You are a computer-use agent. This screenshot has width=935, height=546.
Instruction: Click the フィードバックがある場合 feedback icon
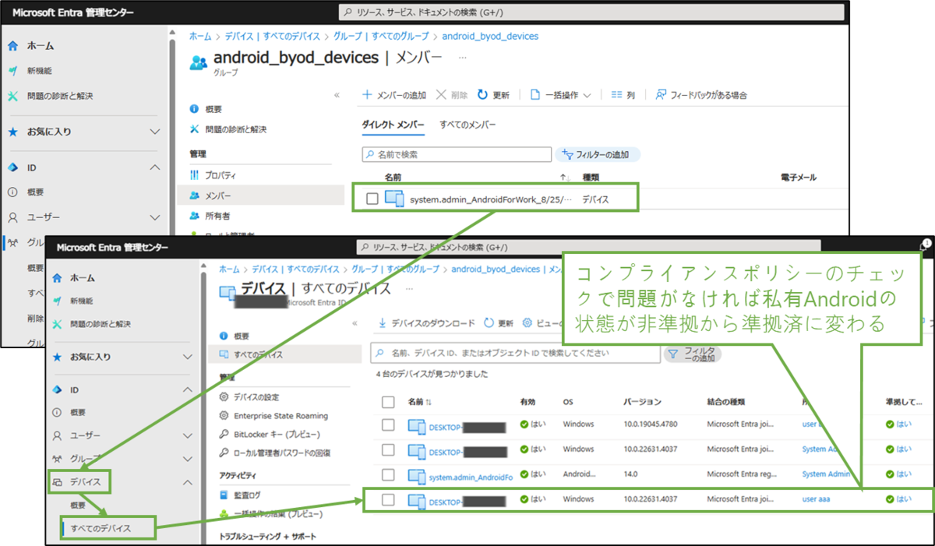(661, 95)
